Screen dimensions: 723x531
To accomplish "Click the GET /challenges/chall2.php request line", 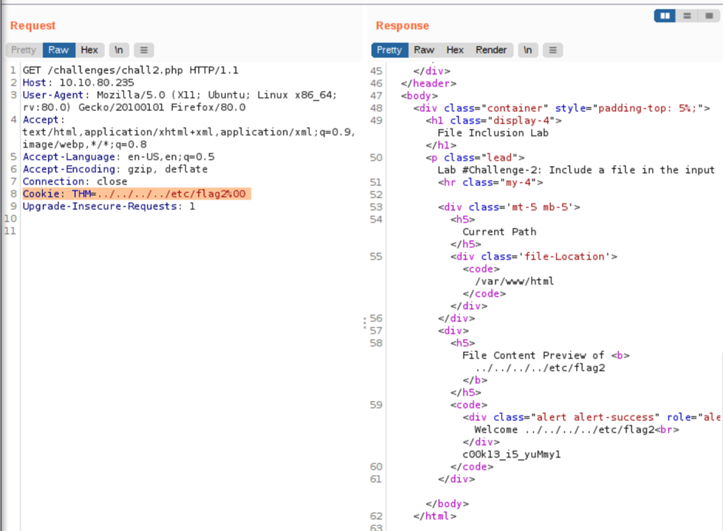I will pos(130,70).
